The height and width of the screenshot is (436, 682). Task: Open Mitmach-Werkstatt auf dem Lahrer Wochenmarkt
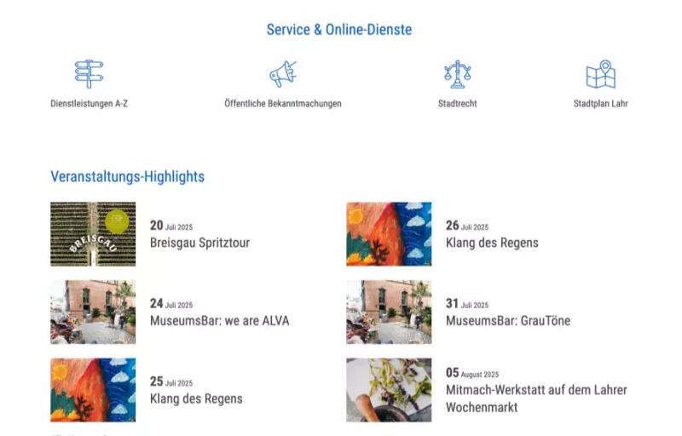[x=536, y=399]
